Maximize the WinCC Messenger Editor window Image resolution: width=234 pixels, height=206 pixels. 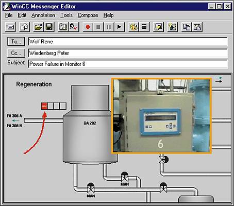pos(219,7)
